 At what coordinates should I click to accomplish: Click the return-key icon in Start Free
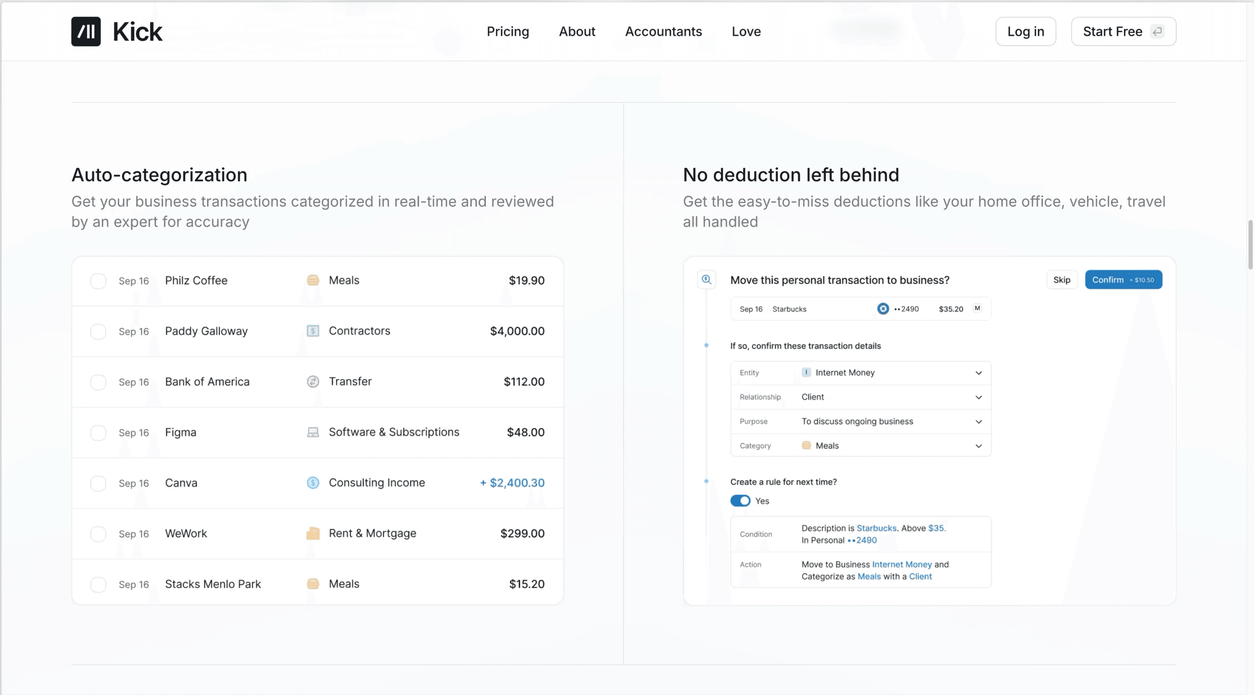point(1158,32)
